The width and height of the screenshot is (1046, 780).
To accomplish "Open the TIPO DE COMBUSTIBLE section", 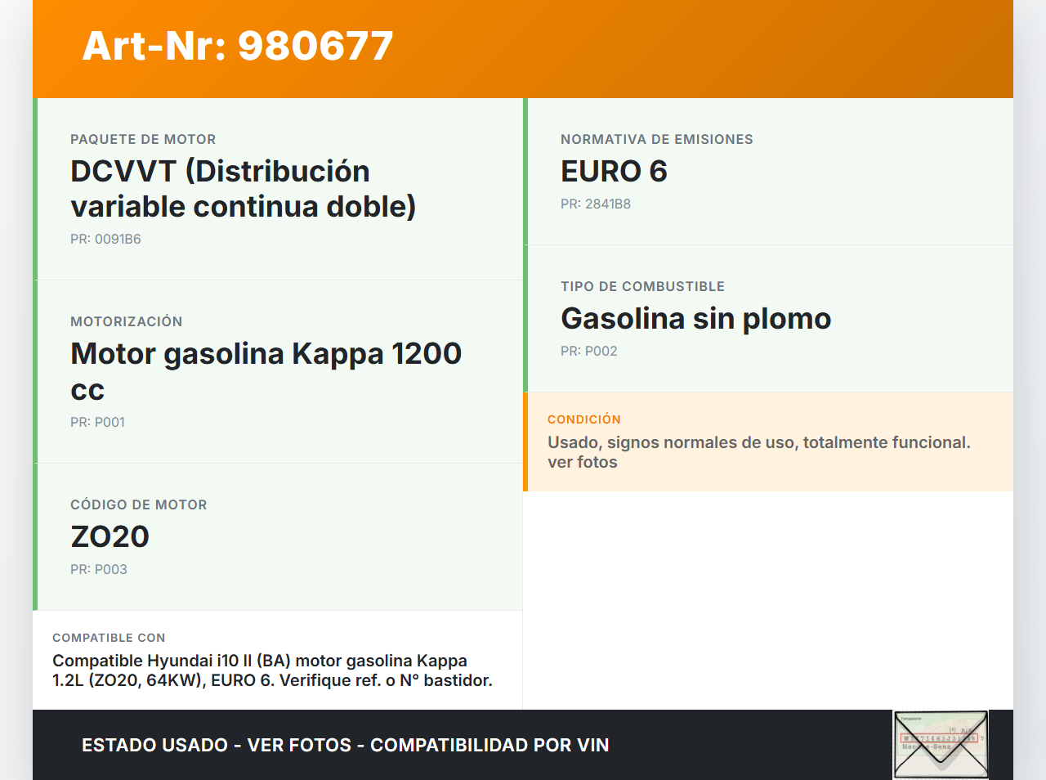I will (x=642, y=286).
